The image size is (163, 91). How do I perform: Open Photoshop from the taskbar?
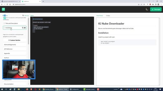23,89
